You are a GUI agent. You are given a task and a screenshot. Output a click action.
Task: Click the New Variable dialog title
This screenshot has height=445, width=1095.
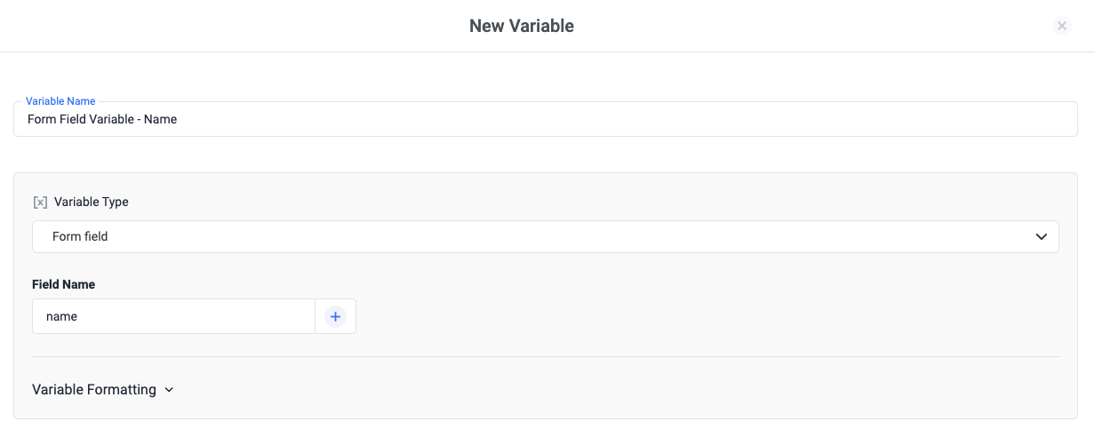pos(522,26)
